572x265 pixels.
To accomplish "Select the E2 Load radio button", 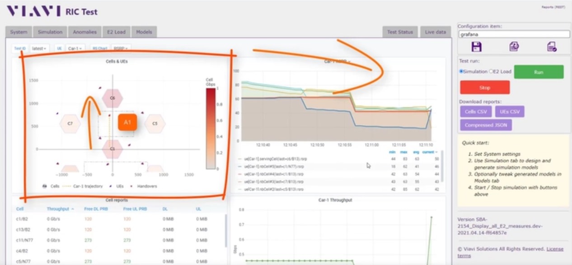I will tap(491, 71).
